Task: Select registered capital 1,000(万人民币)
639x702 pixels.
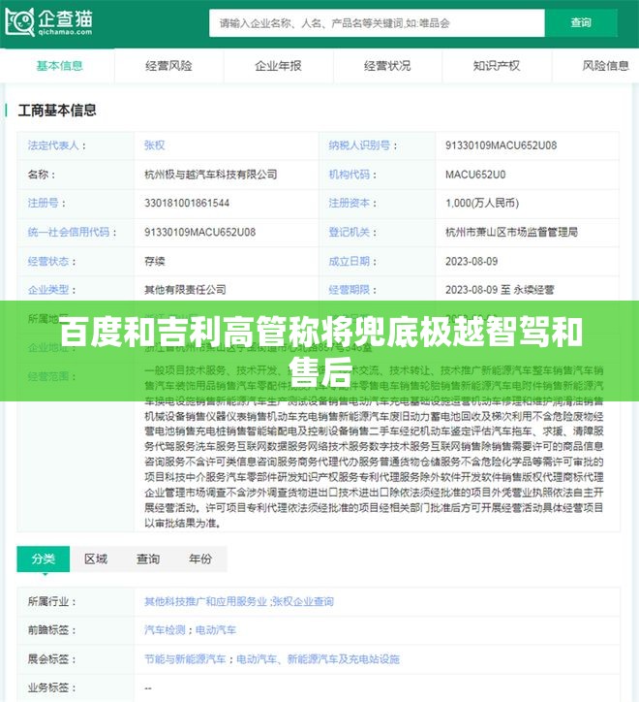Action: coord(482,203)
